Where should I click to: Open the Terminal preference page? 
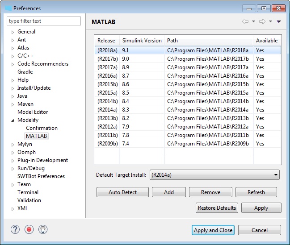[x=28, y=192]
